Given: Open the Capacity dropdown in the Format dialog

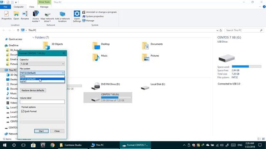Looking at the screenshot, I should point(42,64).
